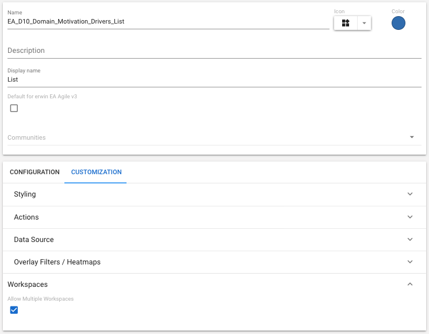Viewport: 429px width, 334px height.
Task: Open the icon selection dropdown arrow
Action: pyautogui.click(x=364, y=23)
